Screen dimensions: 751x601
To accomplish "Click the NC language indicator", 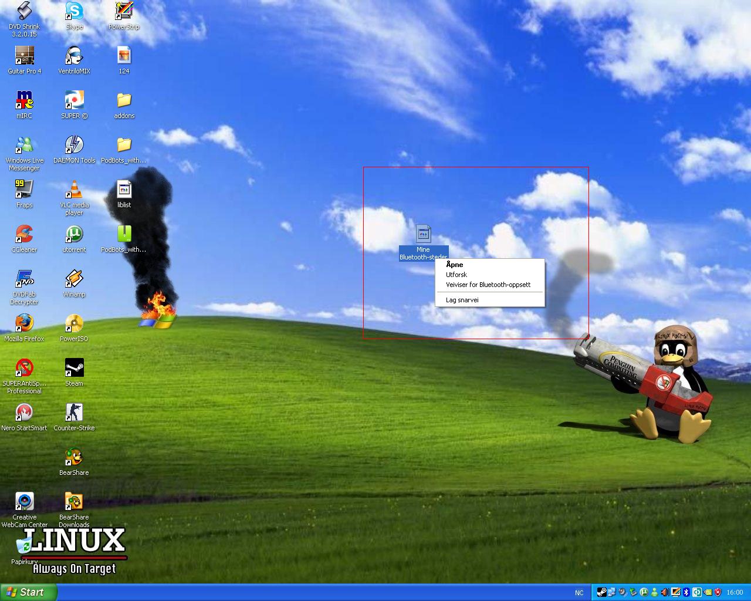I will click(x=579, y=593).
